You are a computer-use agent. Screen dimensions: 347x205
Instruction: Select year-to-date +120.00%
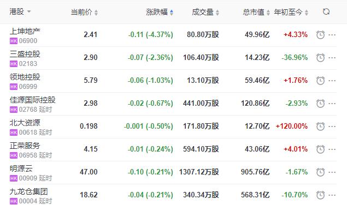(292, 126)
